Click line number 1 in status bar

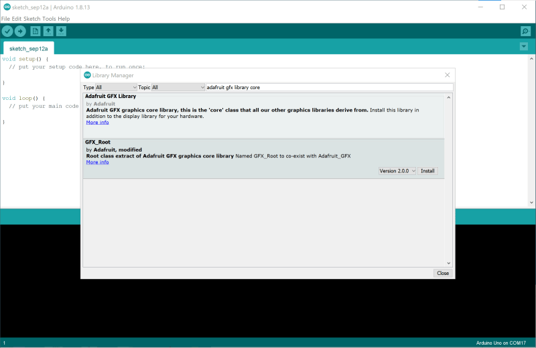4,343
